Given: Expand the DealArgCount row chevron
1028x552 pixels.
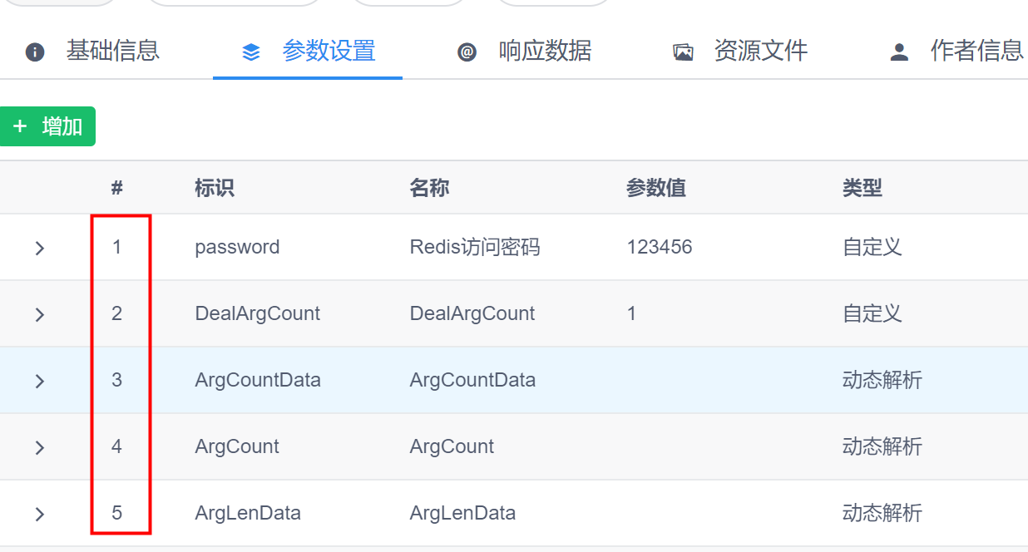Looking at the screenshot, I should click(x=39, y=314).
